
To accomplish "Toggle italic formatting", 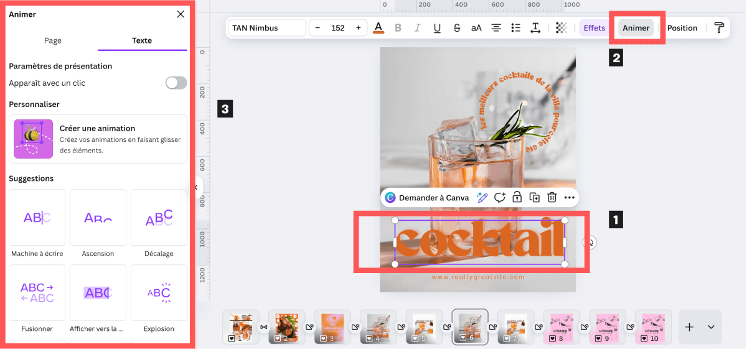I will point(418,28).
